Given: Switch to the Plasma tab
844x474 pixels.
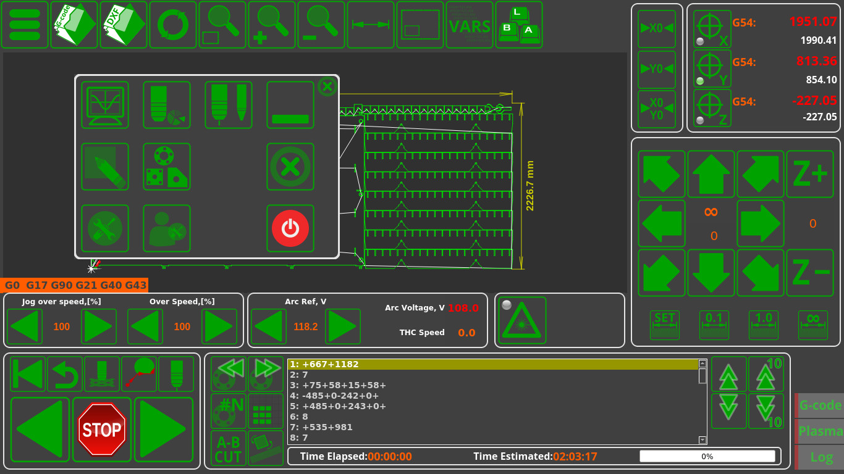Looking at the screenshot, I should 820,431.
